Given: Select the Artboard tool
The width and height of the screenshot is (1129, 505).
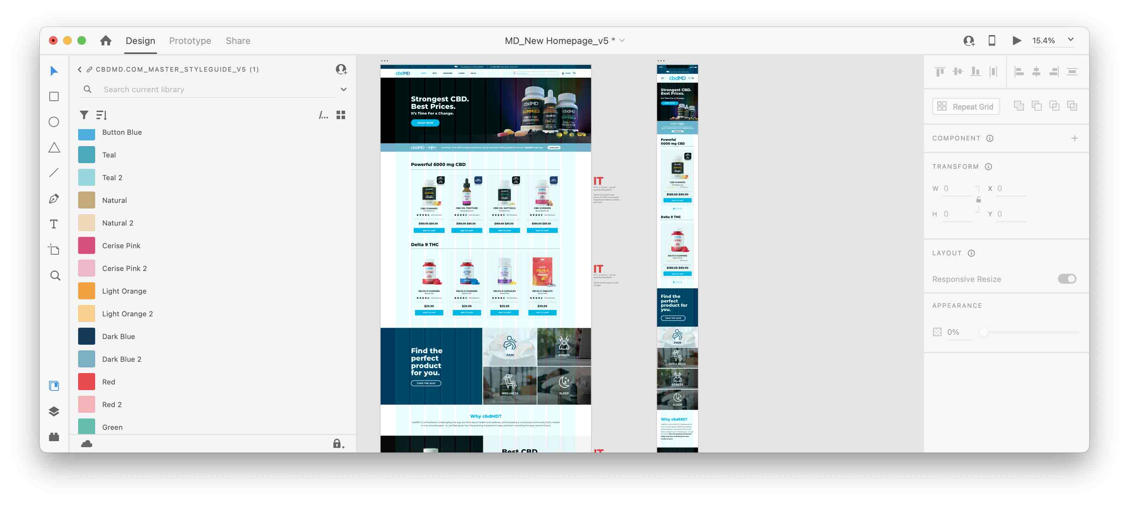Looking at the screenshot, I should tap(54, 249).
